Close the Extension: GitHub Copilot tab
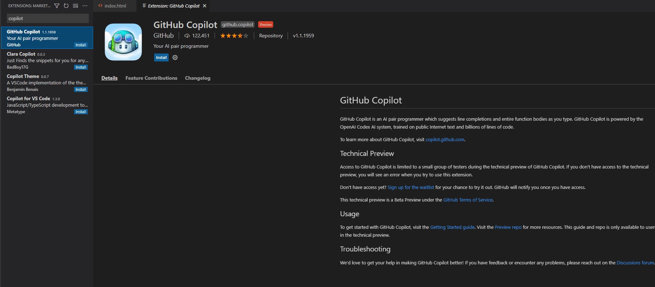The width and height of the screenshot is (655, 287). [205, 6]
